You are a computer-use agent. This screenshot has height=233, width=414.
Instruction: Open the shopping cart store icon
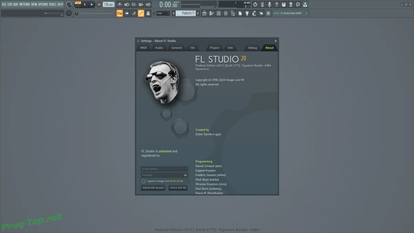pyautogui.click(x=268, y=13)
